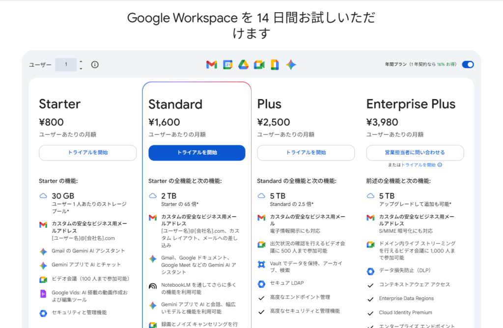Click the info icon next to user count
The image size is (503, 328).
pos(95,65)
